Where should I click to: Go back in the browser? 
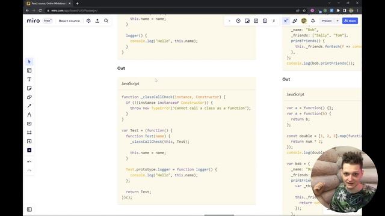pos(27,11)
